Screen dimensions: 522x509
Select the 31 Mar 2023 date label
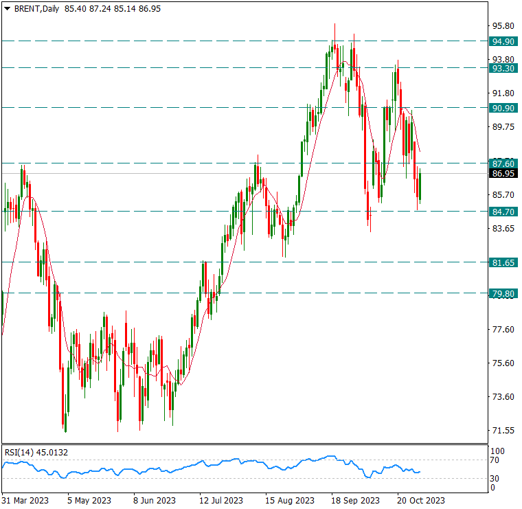[x=25, y=501]
